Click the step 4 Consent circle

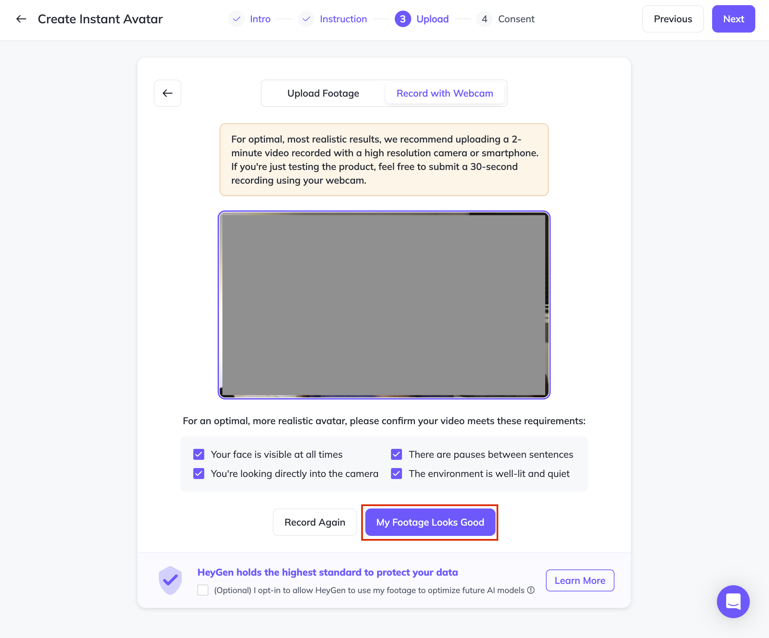[x=484, y=19]
